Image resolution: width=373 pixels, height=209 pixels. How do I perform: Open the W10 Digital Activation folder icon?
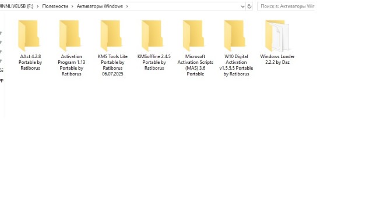[234, 35]
